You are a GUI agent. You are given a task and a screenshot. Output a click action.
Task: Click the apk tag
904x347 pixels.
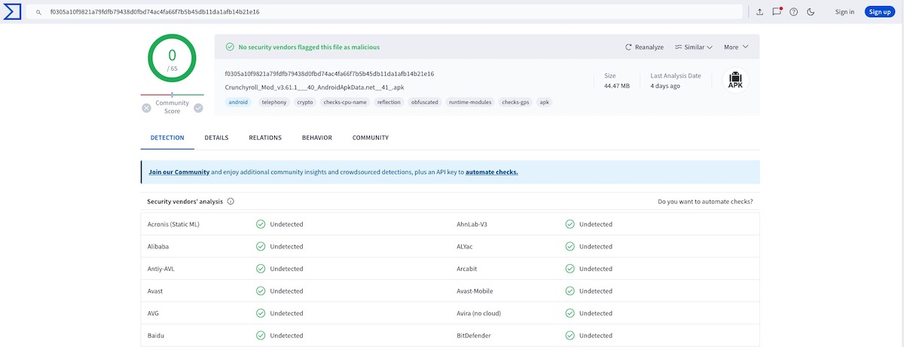pyautogui.click(x=545, y=102)
